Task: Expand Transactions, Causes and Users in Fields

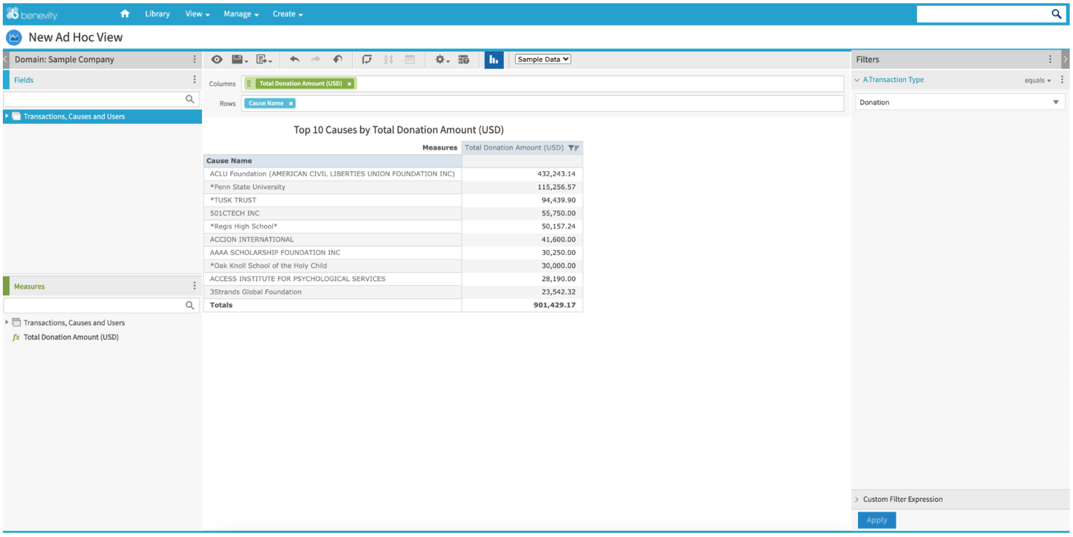Action: coord(7,116)
